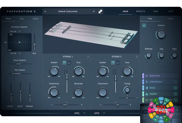This screenshot has height=123, width=182.
Task: Open the COMPRESSOR effect row
Action: click(x=160, y=82)
